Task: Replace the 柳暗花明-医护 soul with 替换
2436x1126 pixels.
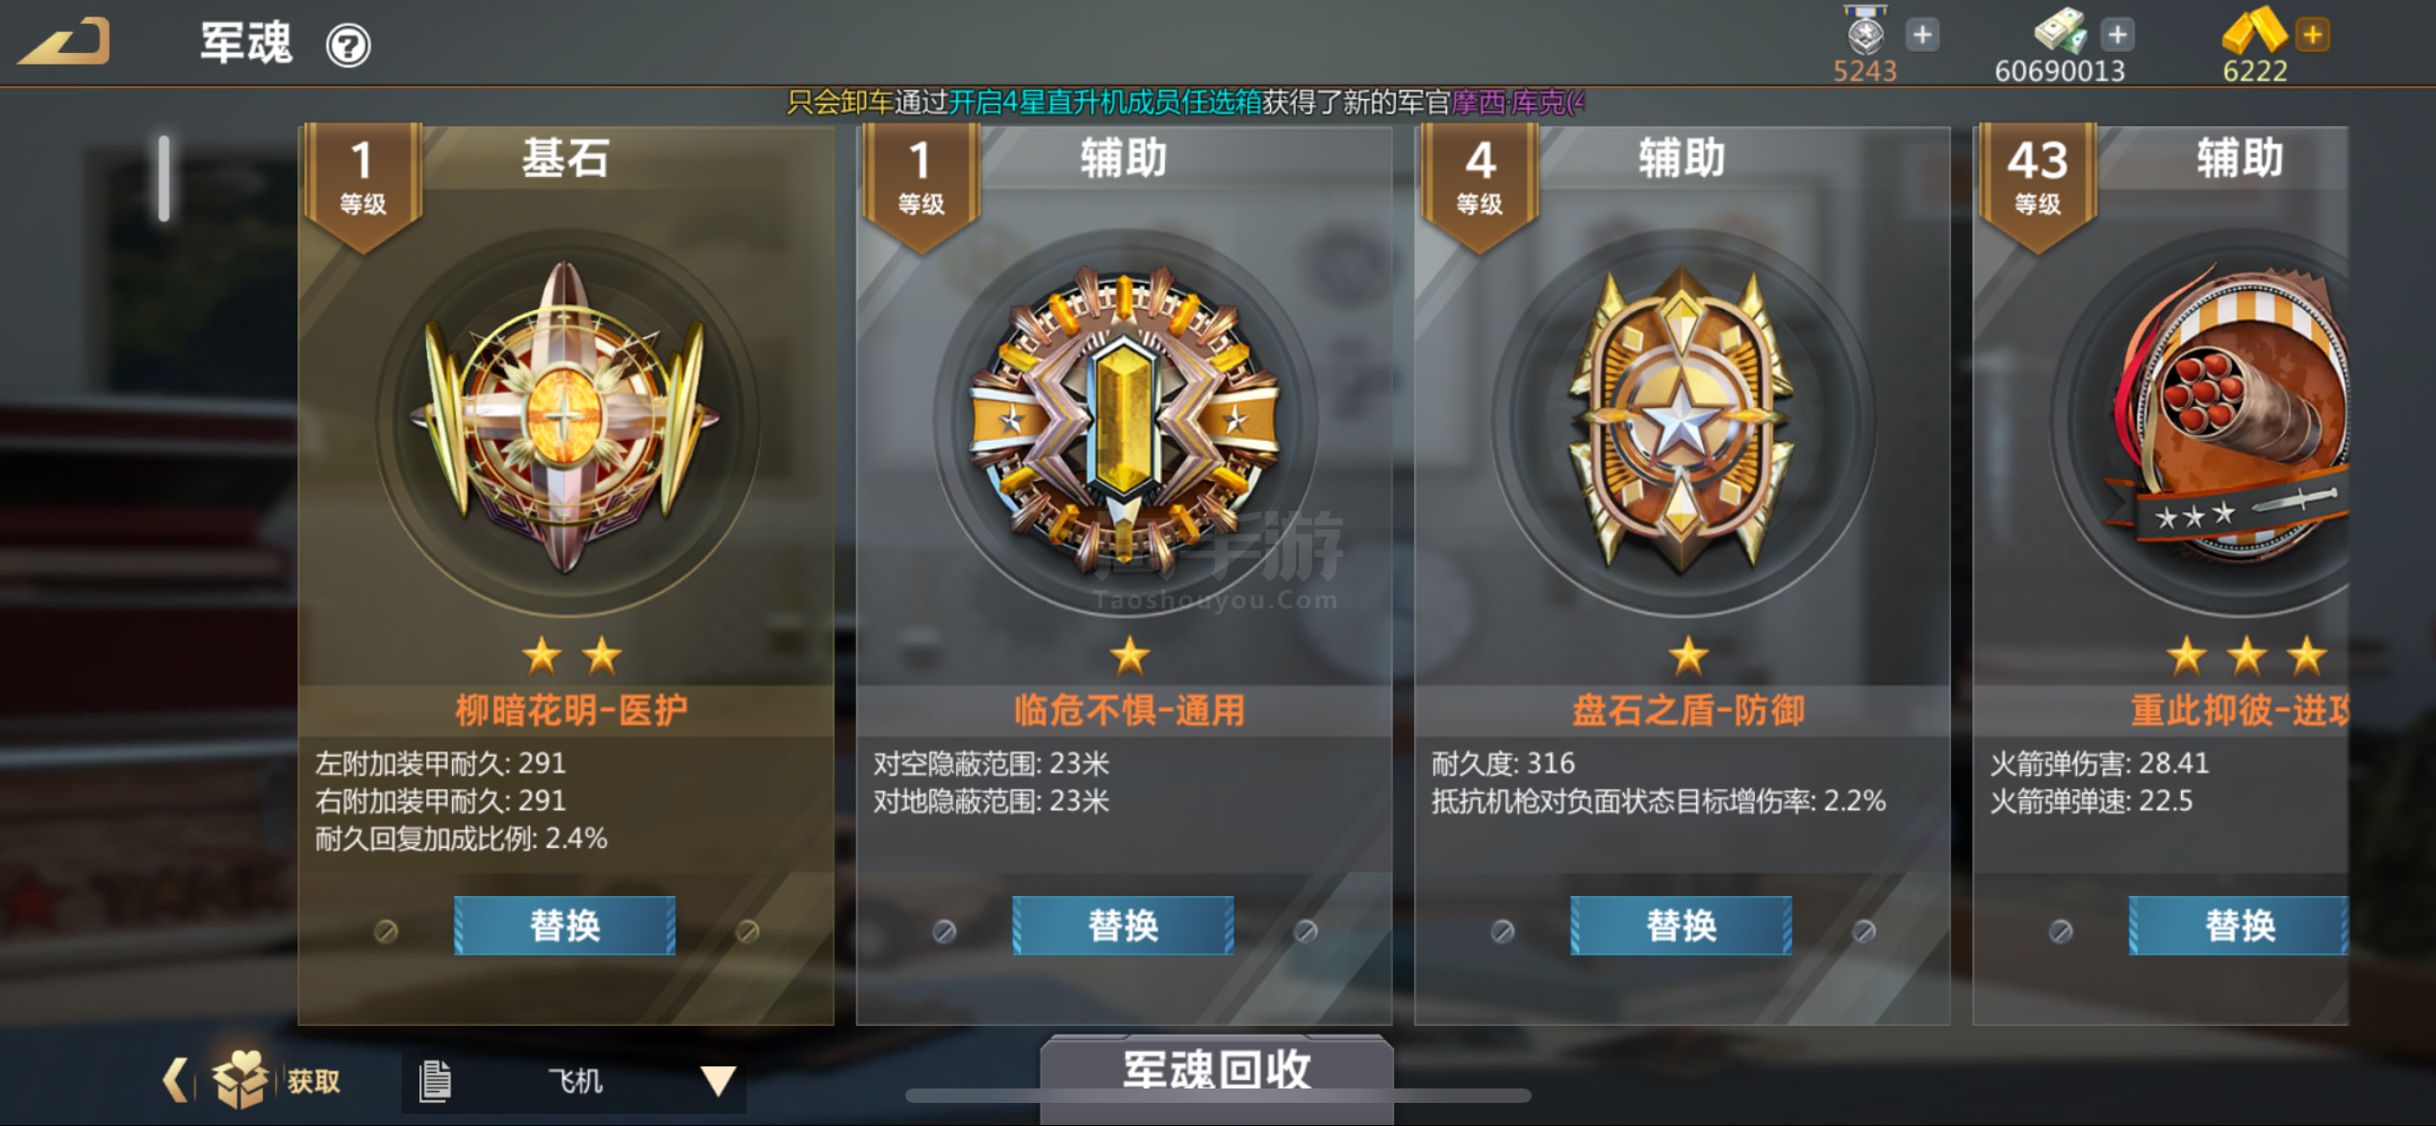Action: pos(565,926)
